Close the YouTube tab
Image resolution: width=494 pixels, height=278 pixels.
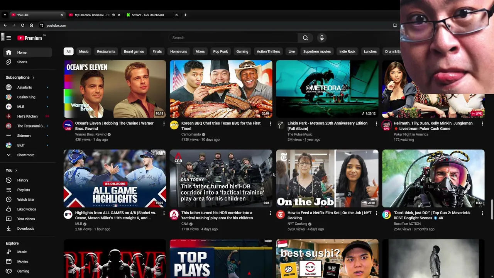[61, 15]
